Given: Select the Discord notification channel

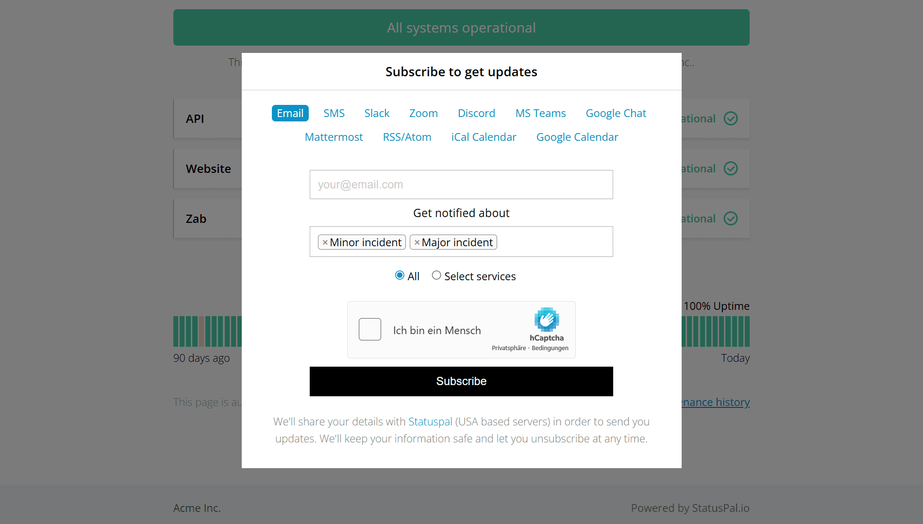Looking at the screenshot, I should [476, 113].
